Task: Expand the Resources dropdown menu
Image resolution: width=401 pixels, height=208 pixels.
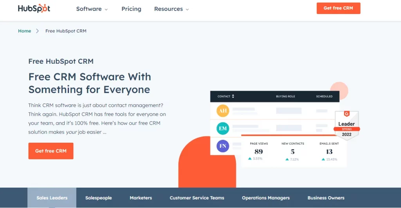Action: tap(172, 9)
